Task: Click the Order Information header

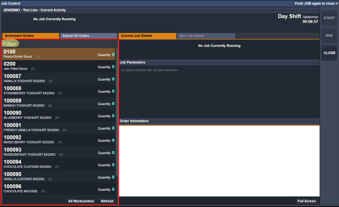Action: point(219,121)
